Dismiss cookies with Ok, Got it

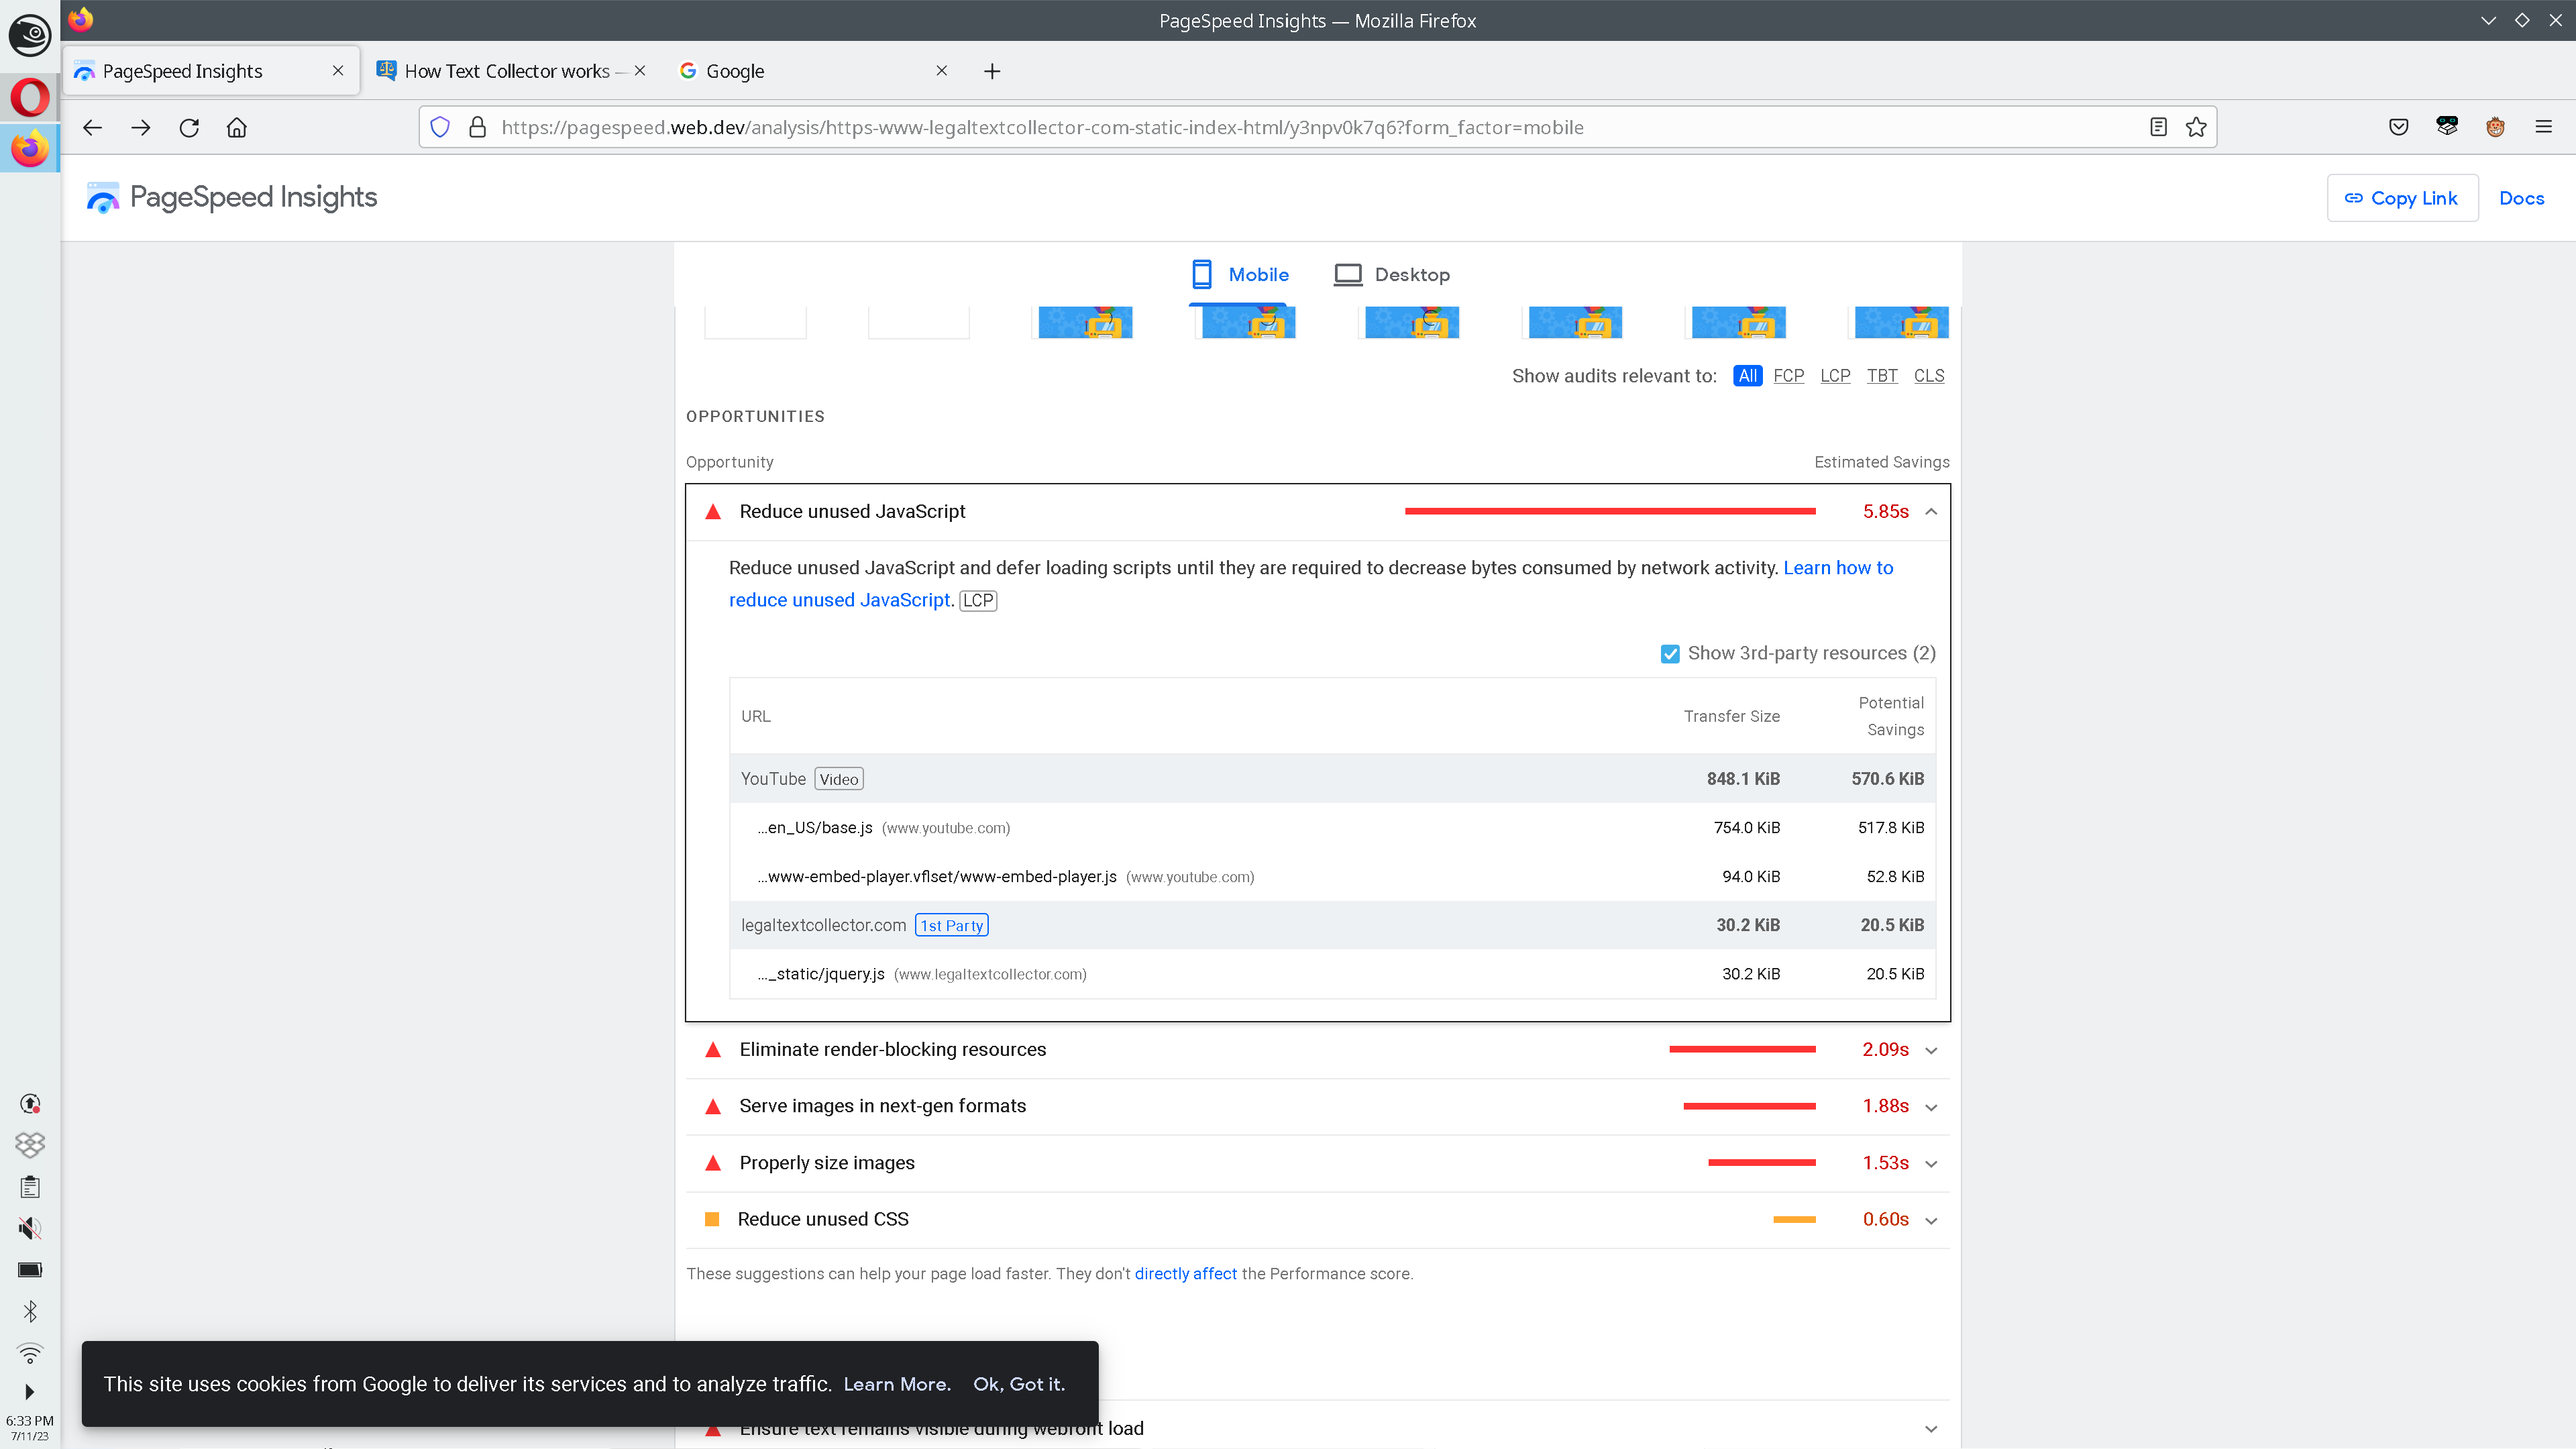pos(1018,1384)
